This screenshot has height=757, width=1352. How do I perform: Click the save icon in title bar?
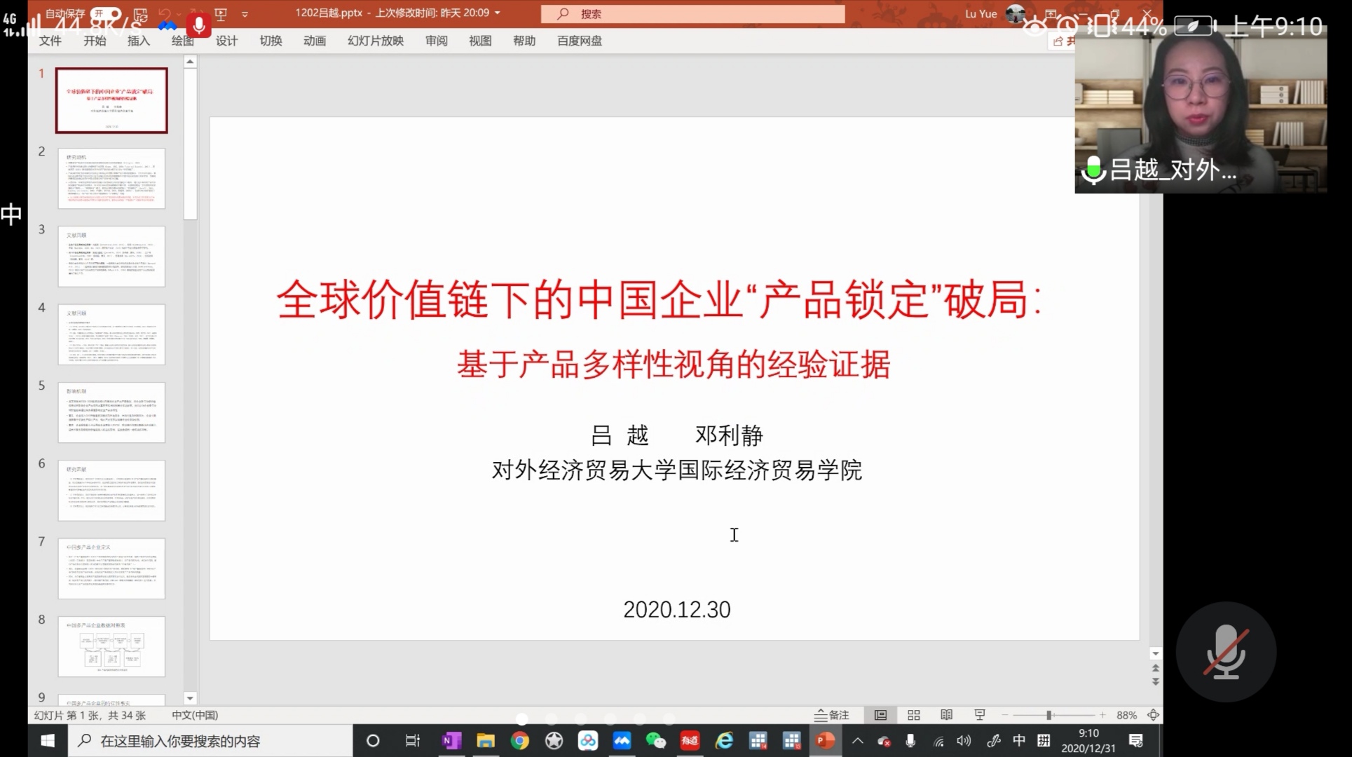click(141, 13)
